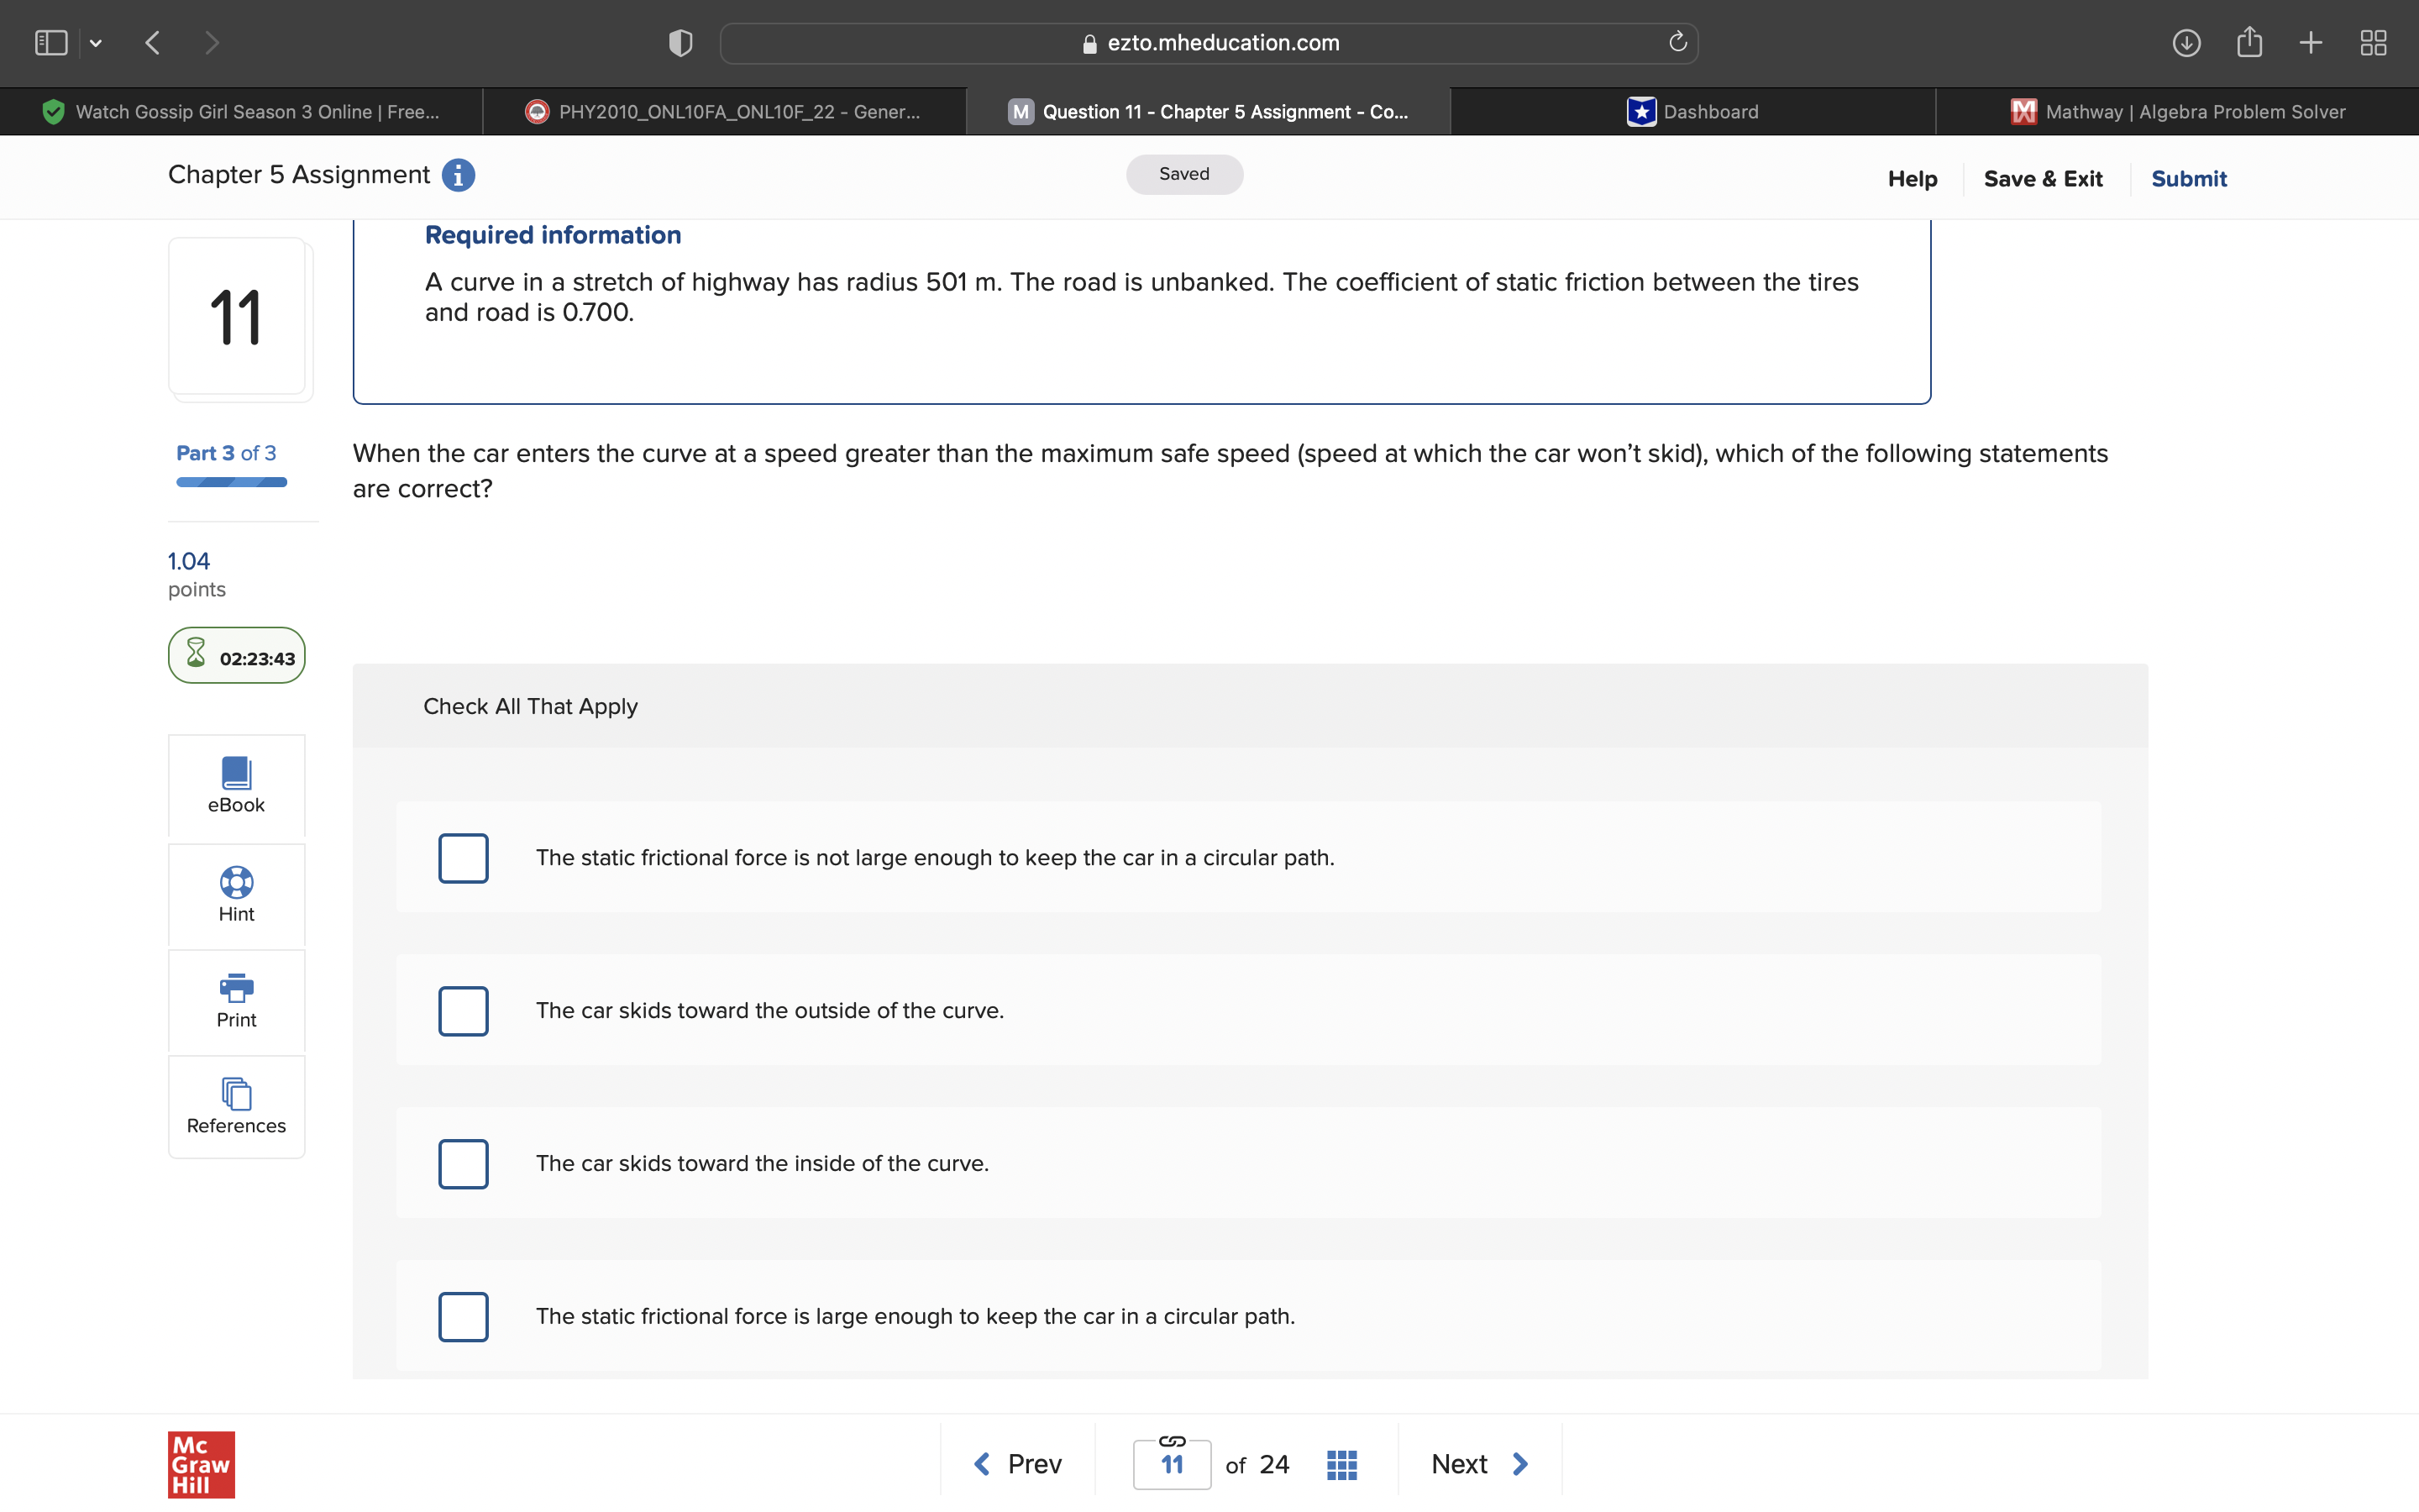This screenshot has width=2419, height=1512.
Task: Click the Submit link
Action: point(2188,179)
